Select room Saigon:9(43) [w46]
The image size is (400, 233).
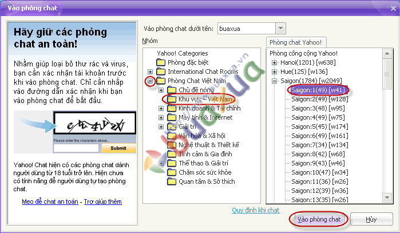318,163
